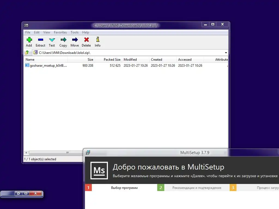The image size is (279, 209).
Task: Select the gosharar_msetup_b0rlB file row
Action: (126, 65)
